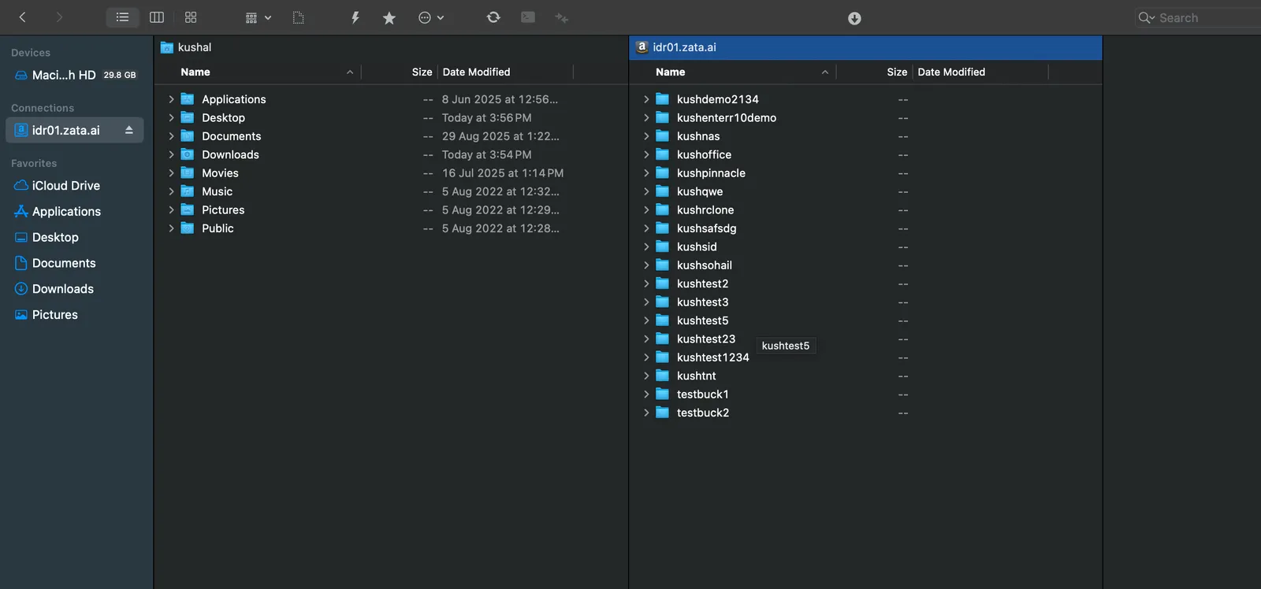1261x589 pixels.
Task: Sort the left pane by Size column
Action: (x=422, y=72)
